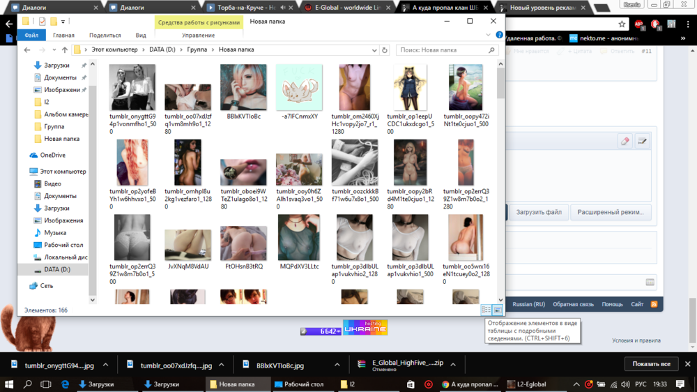Image resolution: width=697 pixels, height=392 pixels.
Task: Click the RSS feed icon in forum footer
Action: [654, 305]
